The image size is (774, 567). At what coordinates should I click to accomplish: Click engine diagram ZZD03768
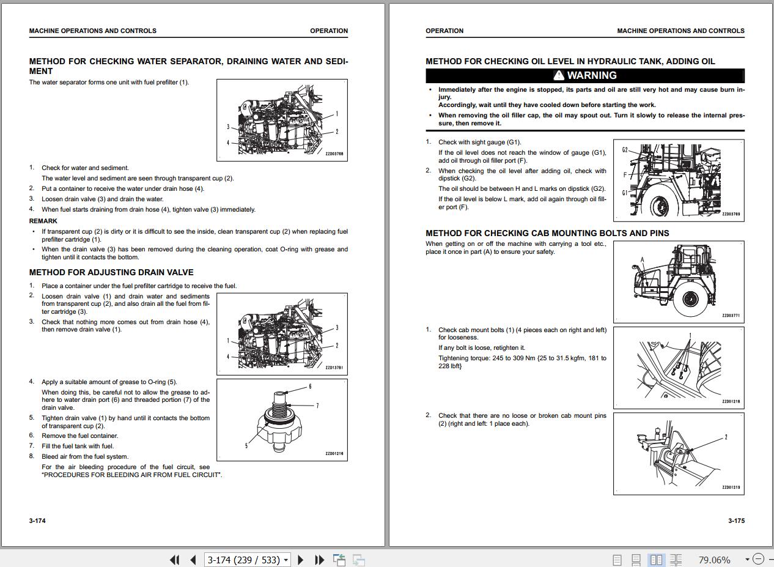282,120
